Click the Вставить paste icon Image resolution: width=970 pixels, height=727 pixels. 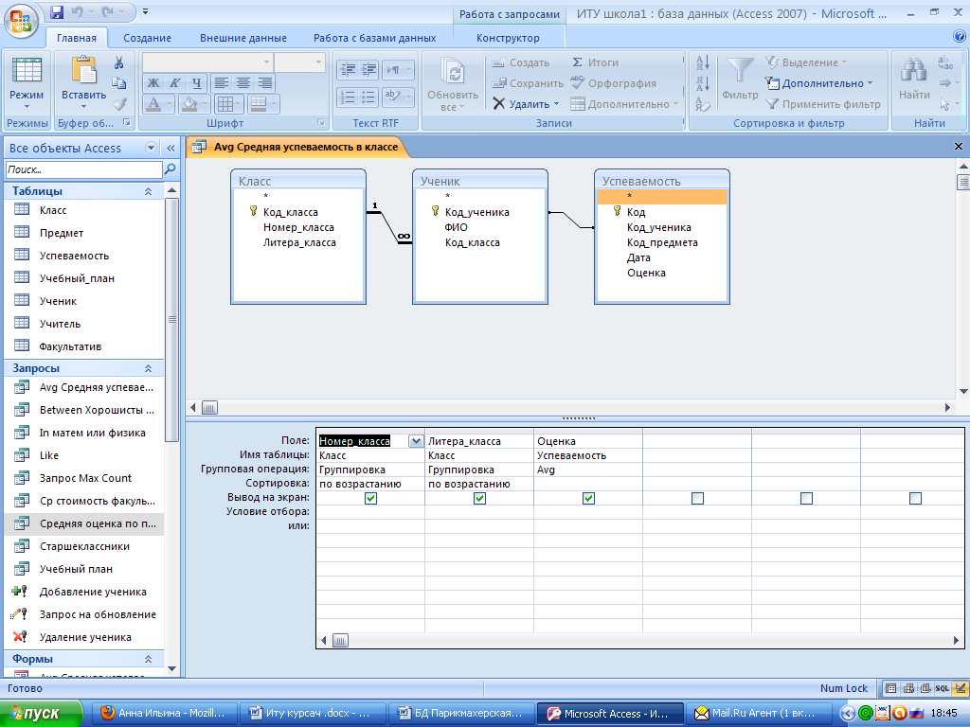[83, 70]
